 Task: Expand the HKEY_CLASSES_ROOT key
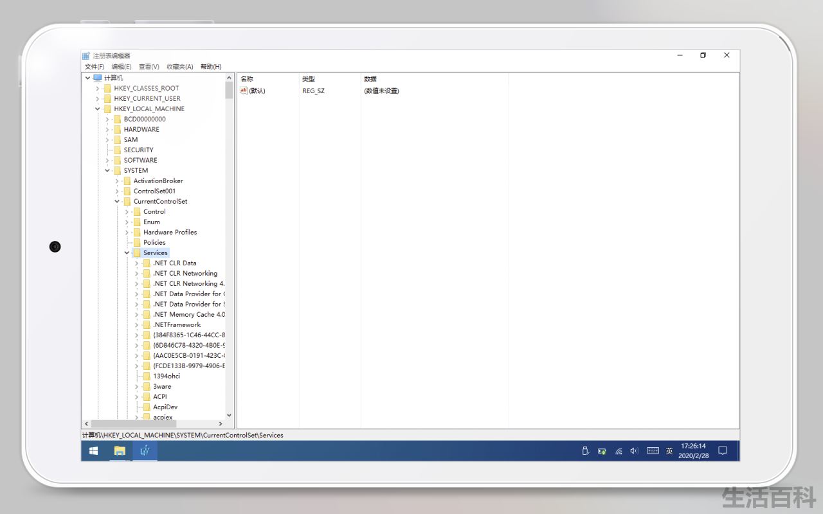click(98, 88)
